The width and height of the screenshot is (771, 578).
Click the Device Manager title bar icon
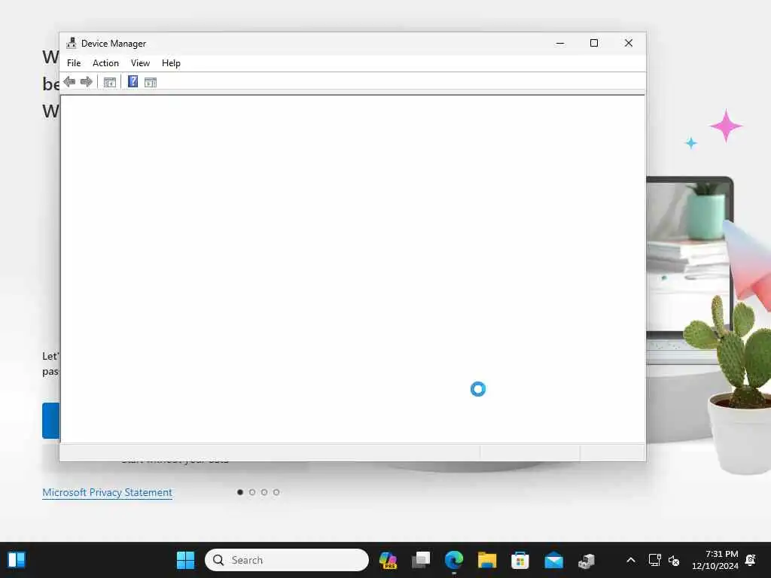(72, 43)
